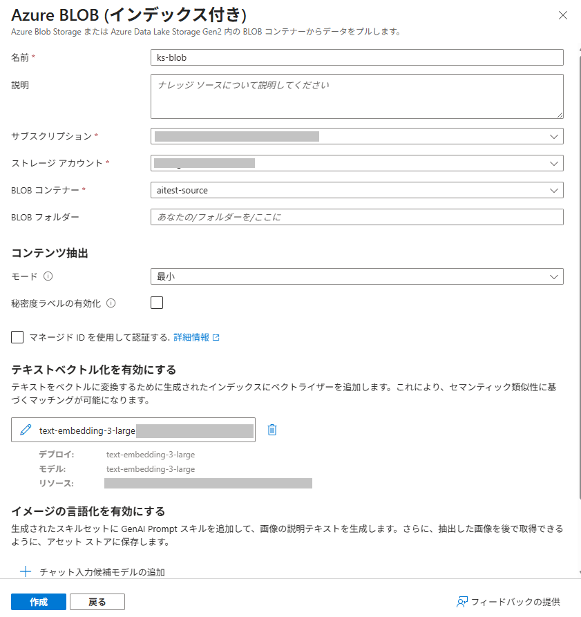Click the 説明 text area
The height and width of the screenshot is (617, 581).
click(356, 97)
